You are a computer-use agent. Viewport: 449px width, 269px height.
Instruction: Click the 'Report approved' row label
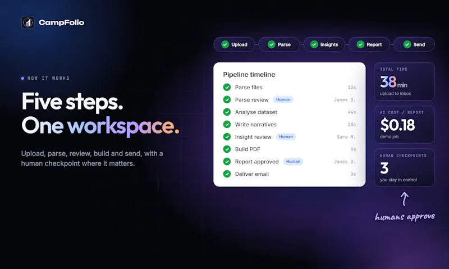tap(256, 162)
